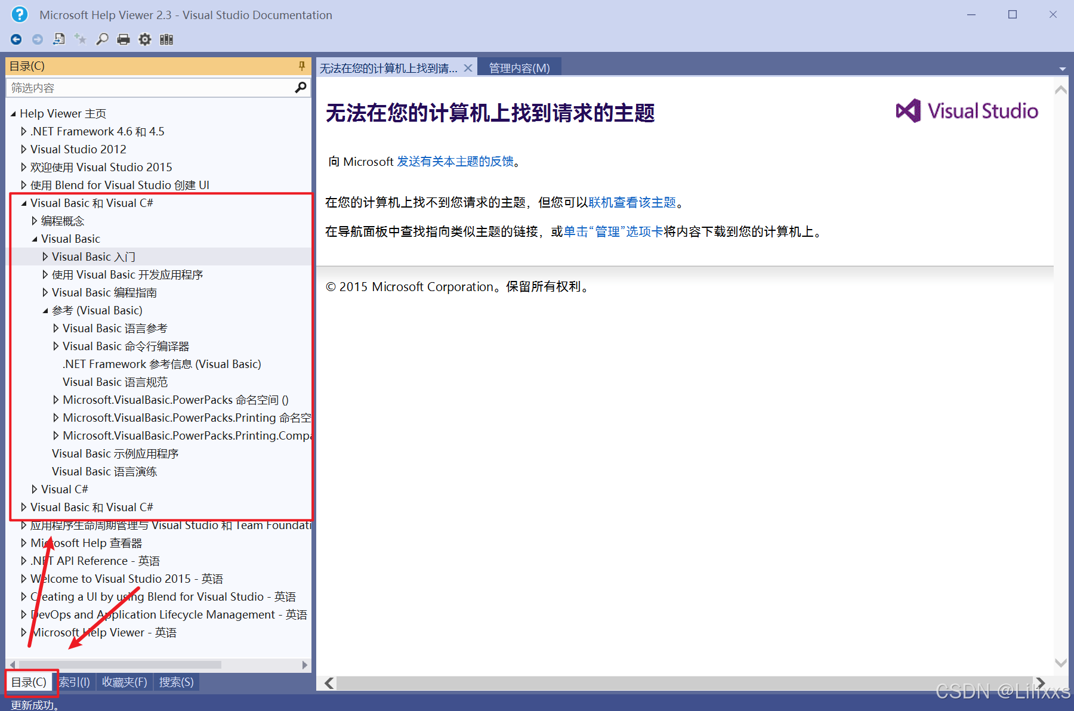
Task: Select Visual Basic 示例应用程序 item
Action: click(115, 453)
